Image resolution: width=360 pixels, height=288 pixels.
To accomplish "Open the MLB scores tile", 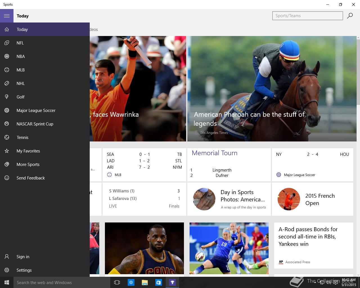I will 144,165.
